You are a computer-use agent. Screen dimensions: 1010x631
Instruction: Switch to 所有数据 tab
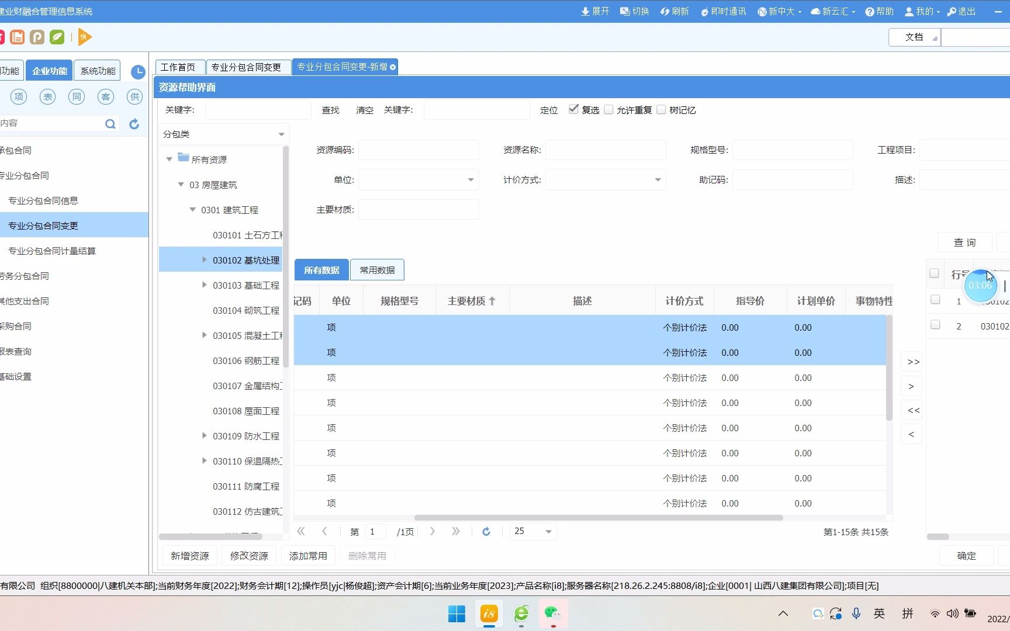pyautogui.click(x=321, y=270)
